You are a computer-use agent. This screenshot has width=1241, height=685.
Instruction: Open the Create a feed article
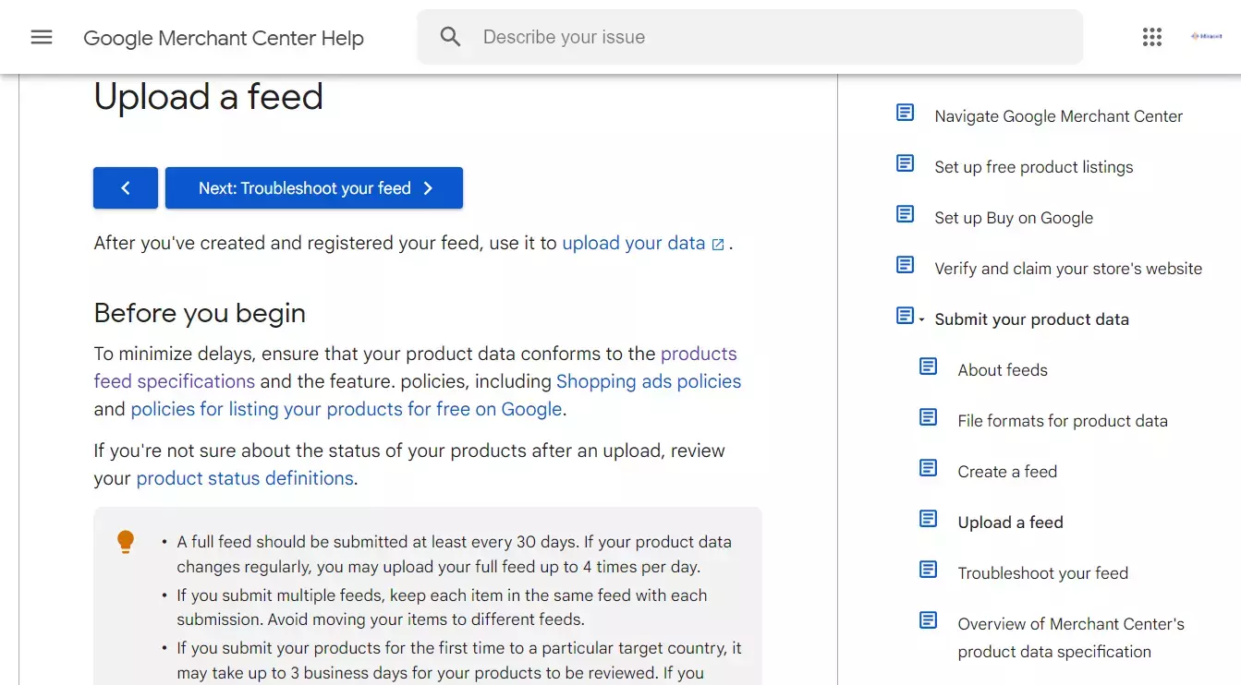point(1007,472)
